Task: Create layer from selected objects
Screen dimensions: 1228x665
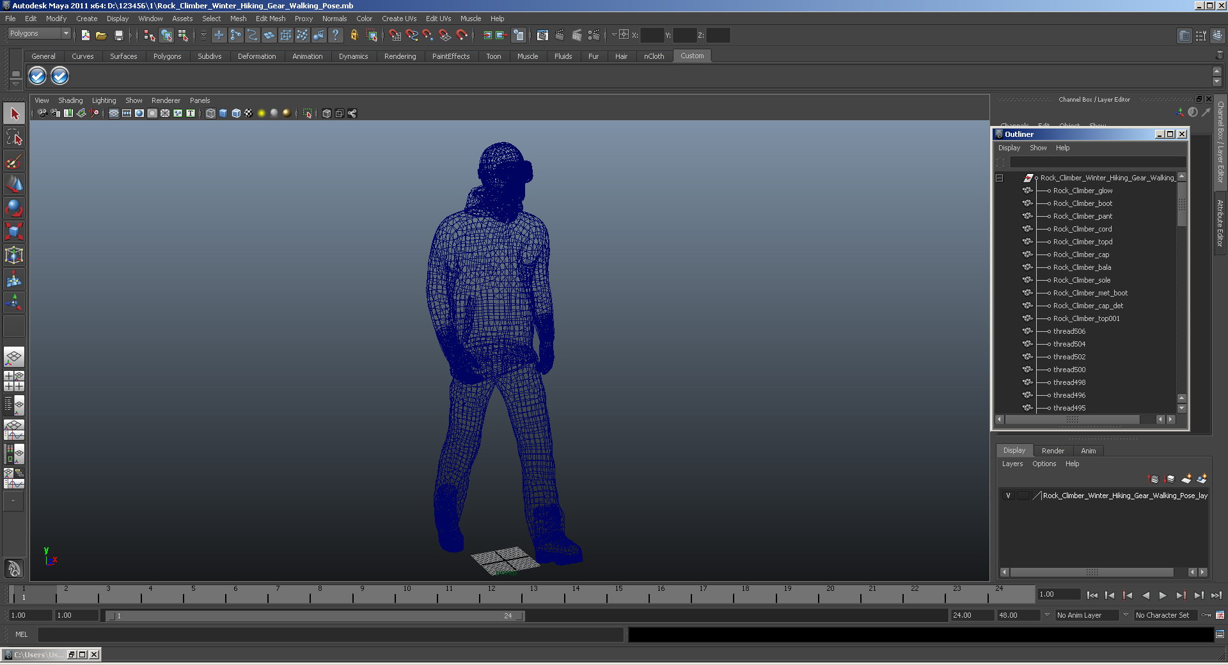Action: coord(1202,479)
